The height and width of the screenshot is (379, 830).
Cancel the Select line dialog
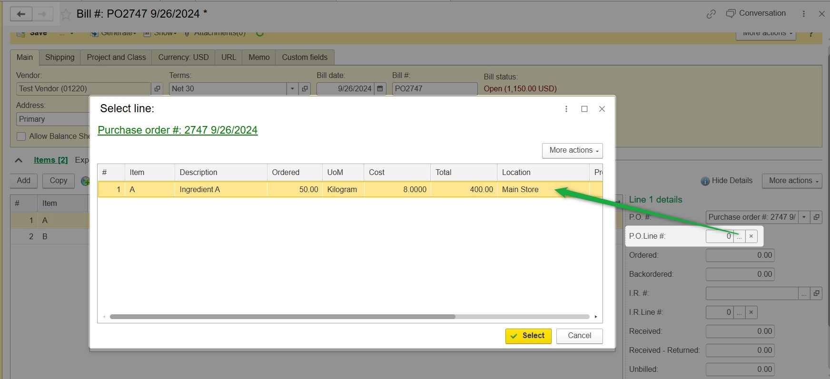pyautogui.click(x=579, y=336)
